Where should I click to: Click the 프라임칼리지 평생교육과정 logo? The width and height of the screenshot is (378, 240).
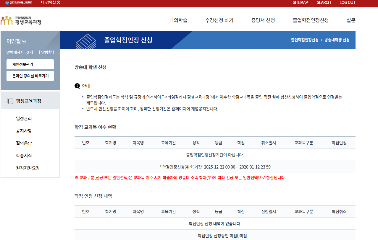[21, 20]
